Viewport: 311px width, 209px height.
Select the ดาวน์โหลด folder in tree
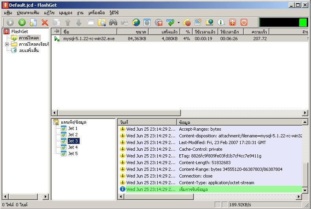(29, 38)
